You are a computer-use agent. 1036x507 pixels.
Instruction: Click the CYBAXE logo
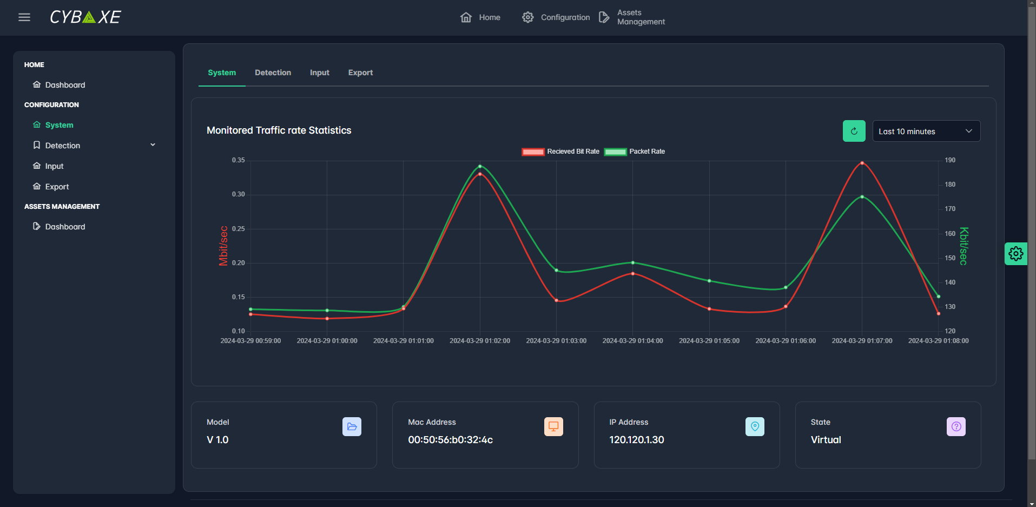tap(85, 17)
